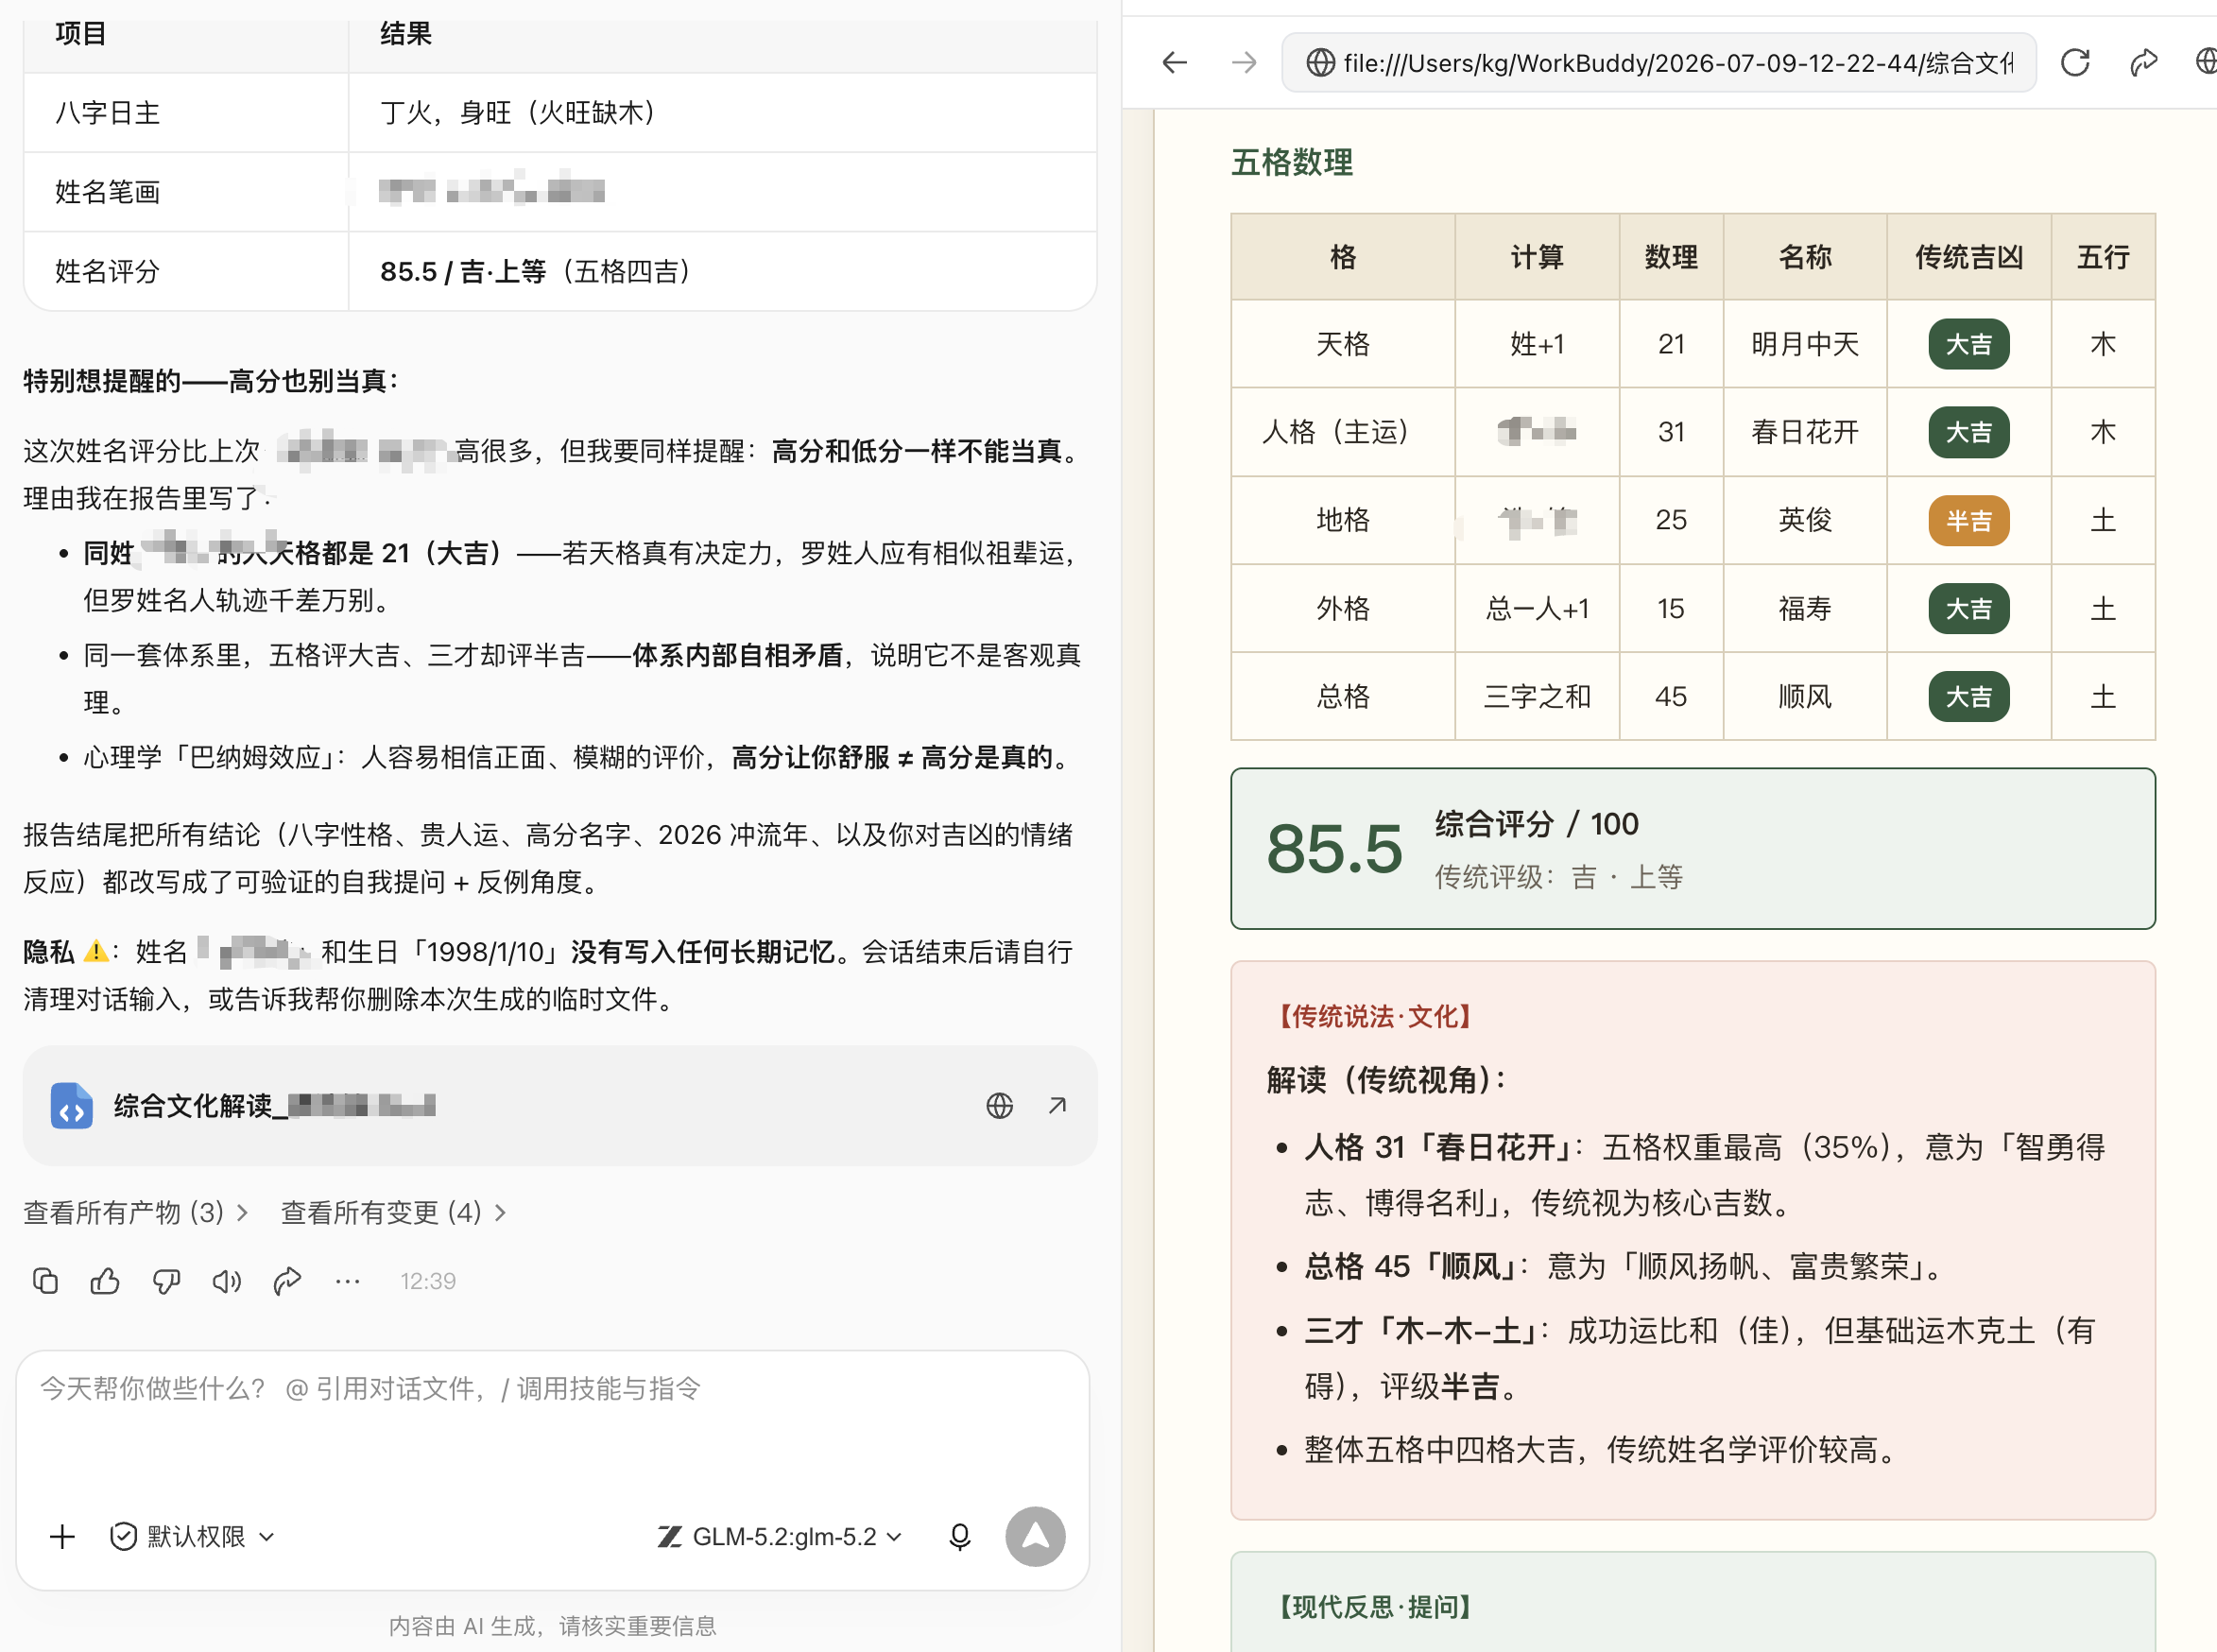The image size is (2217, 1652).
Task: Click the 大吉 badge in 人格 row
Action: pyautogui.click(x=1968, y=432)
